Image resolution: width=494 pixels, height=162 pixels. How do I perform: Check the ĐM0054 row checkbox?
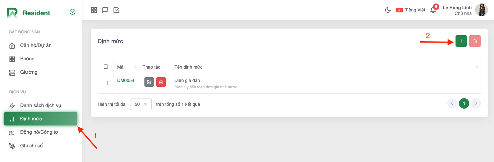tap(106, 83)
